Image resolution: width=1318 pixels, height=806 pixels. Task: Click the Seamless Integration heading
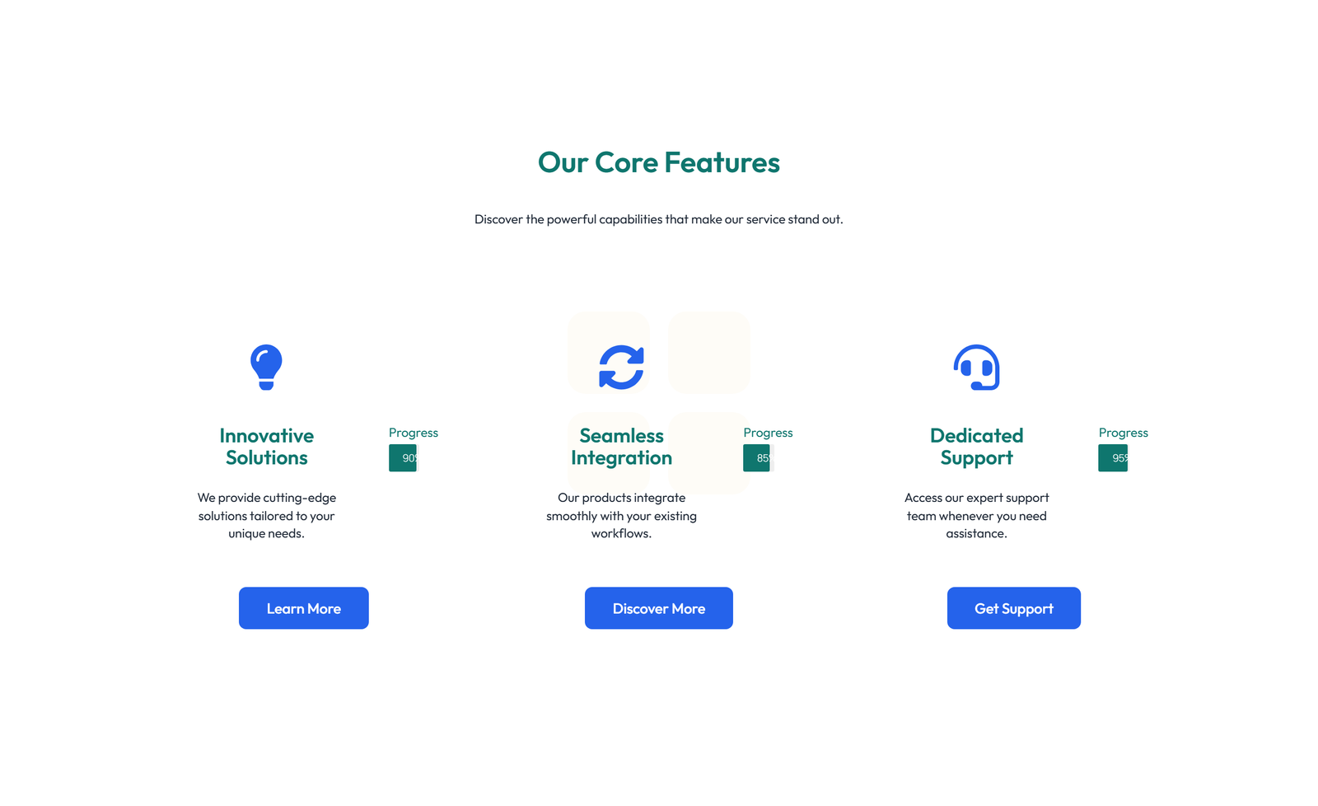(x=621, y=446)
